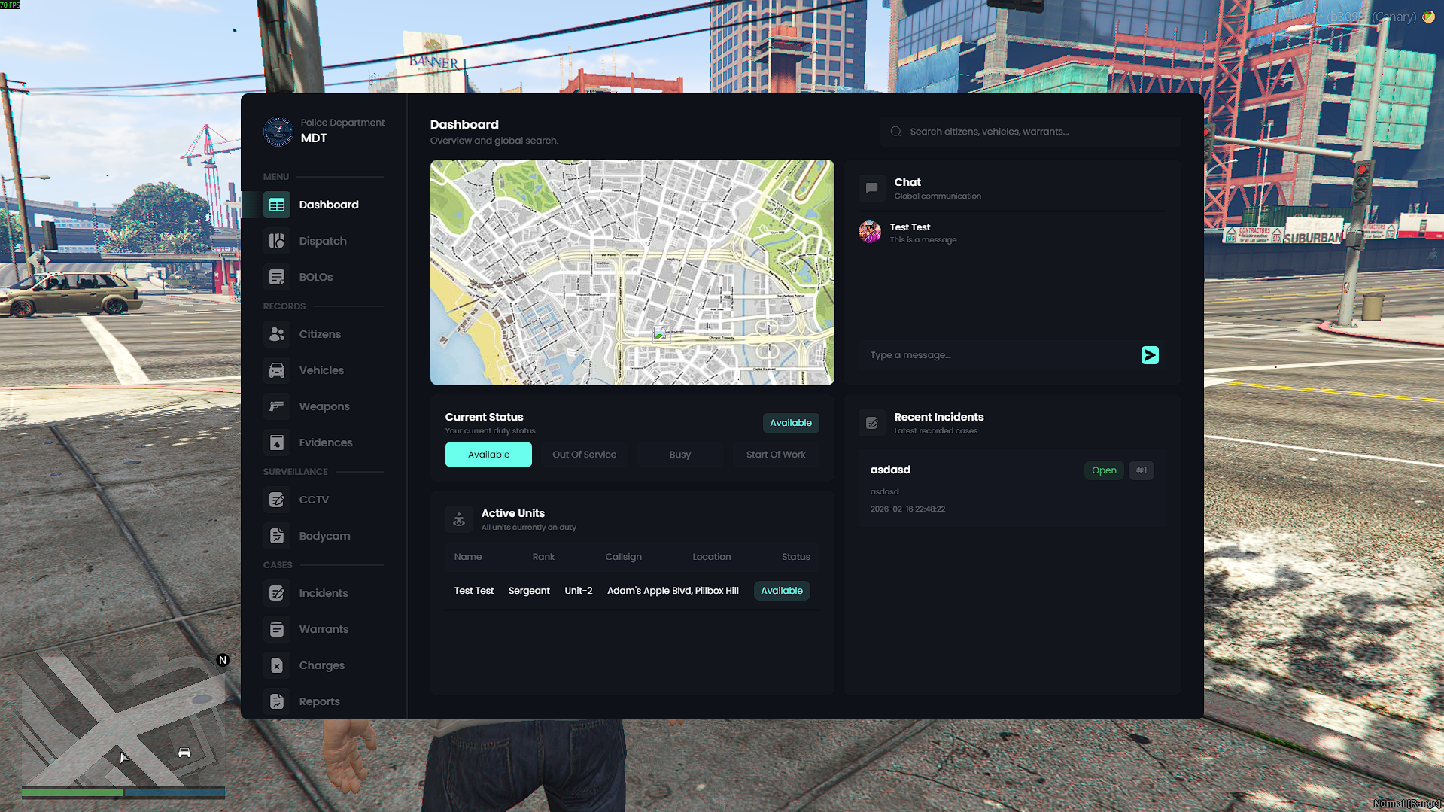Viewport: 1444px width, 812px height.
Task: Select the Vehicles car icon
Action: pos(277,370)
